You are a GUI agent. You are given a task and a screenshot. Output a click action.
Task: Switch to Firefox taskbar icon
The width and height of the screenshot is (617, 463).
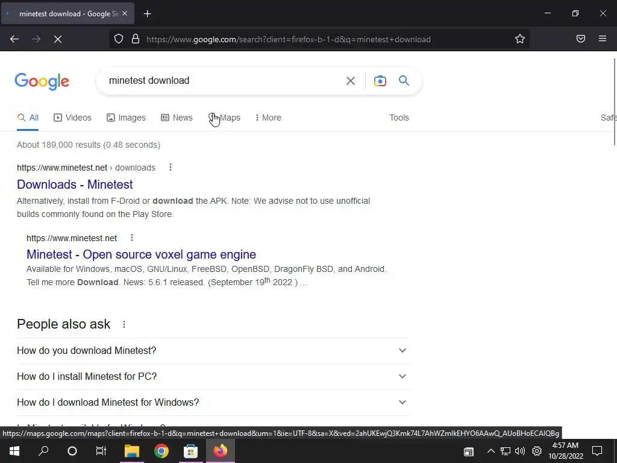tap(221, 451)
